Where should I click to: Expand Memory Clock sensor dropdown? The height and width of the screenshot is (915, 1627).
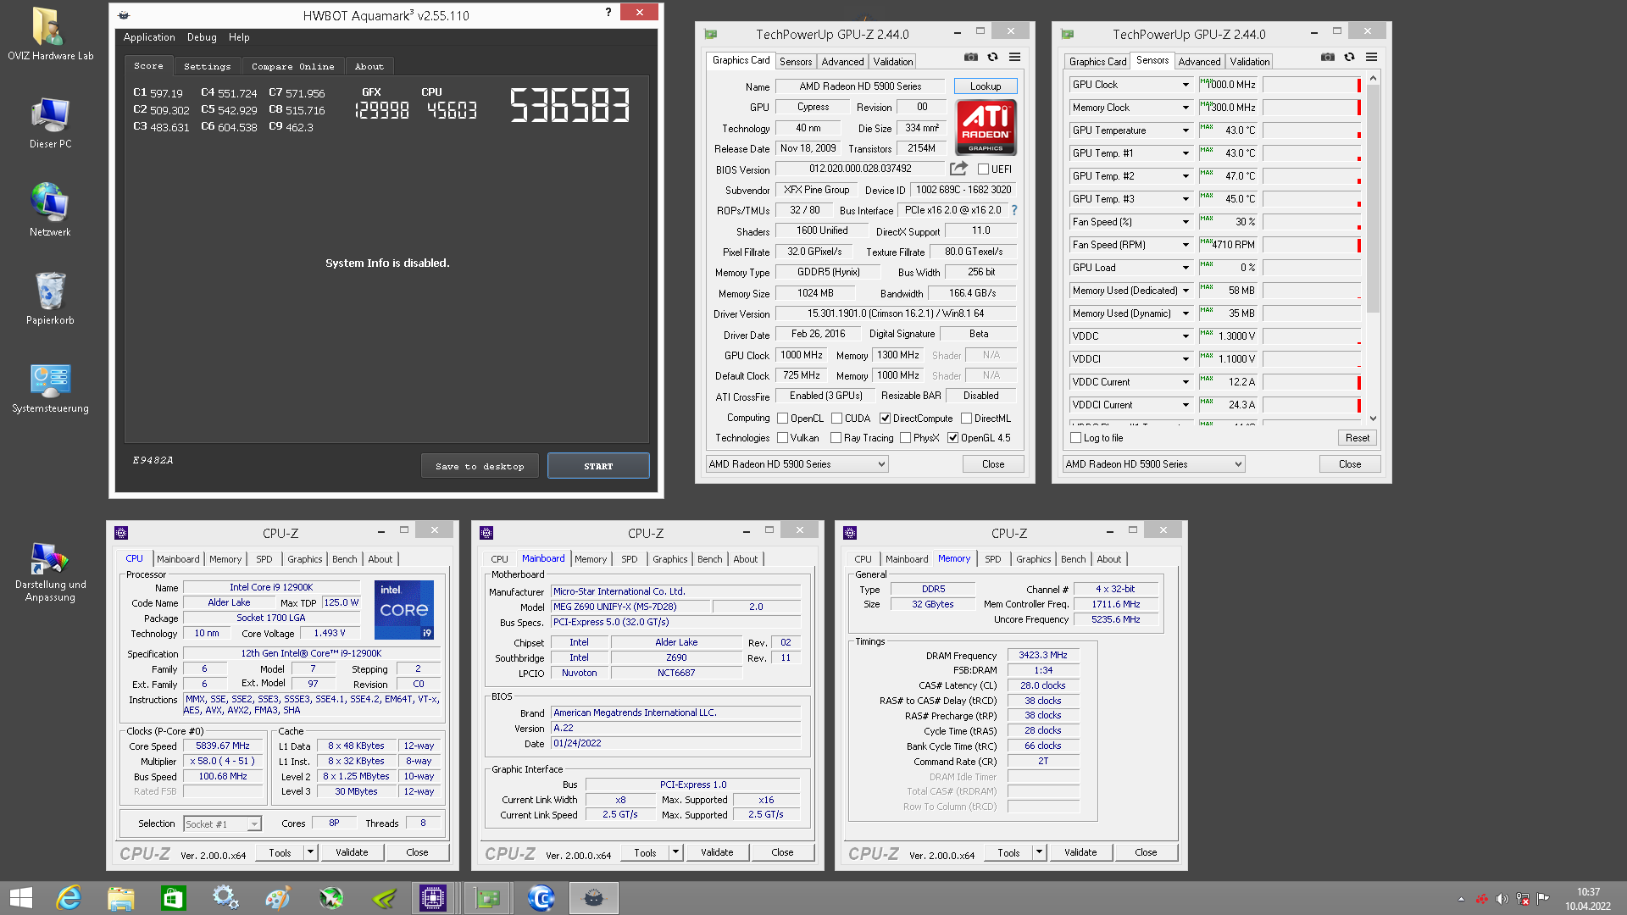[1186, 108]
